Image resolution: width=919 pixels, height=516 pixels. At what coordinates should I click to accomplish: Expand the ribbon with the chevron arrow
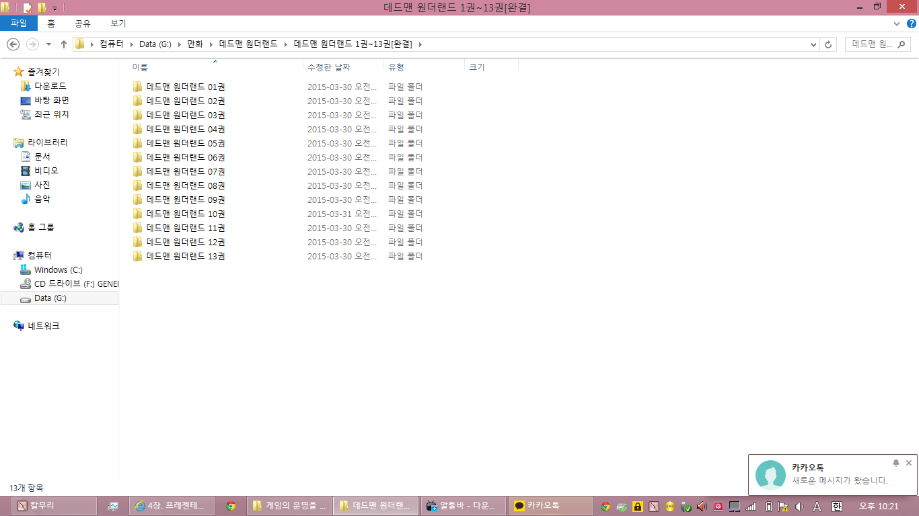point(896,24)
